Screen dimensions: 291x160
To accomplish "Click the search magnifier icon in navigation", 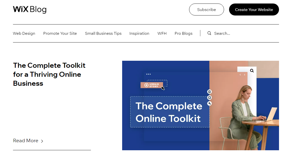I will pyautogui.click(x=209, y=33).
